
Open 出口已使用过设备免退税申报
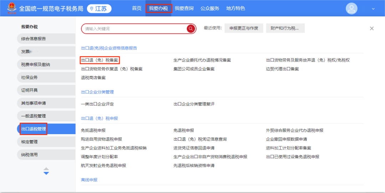(x=293, y=157)
